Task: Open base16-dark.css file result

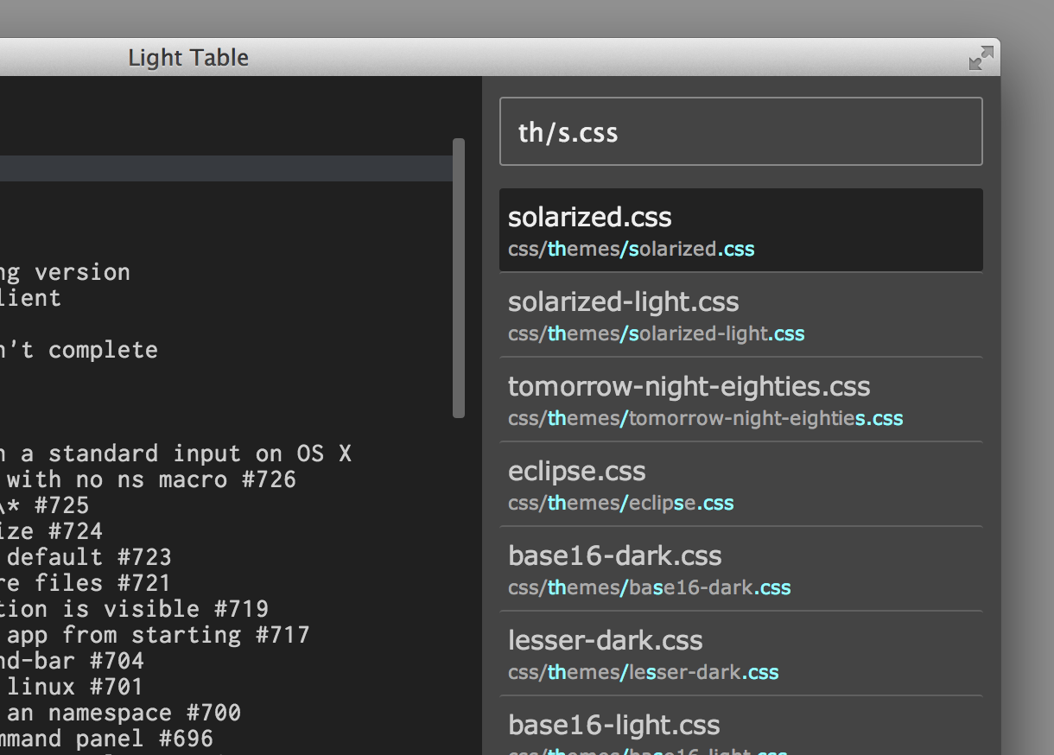Action: 740,569
